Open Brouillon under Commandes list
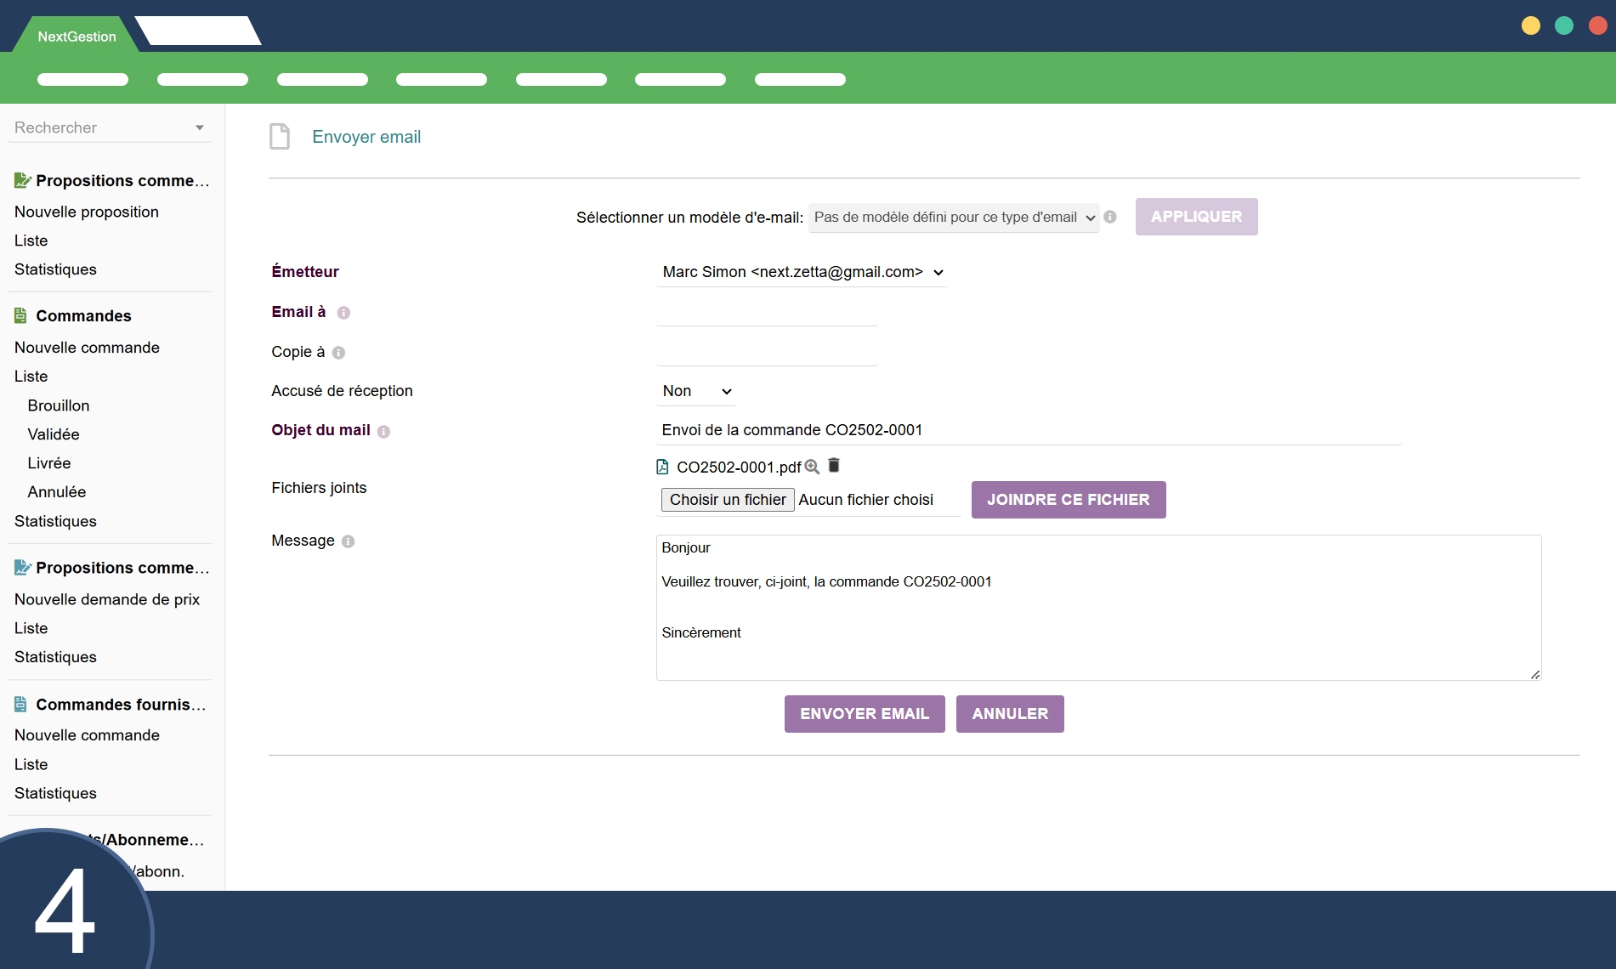The image size is (1616, 969). [x=59, y=405]
